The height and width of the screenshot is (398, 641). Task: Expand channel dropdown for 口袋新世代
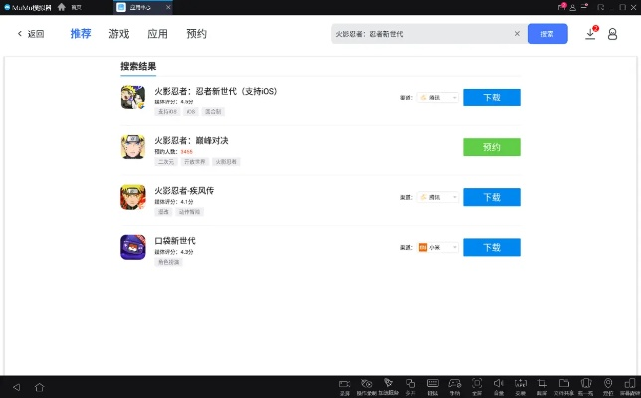coord(438,247)
